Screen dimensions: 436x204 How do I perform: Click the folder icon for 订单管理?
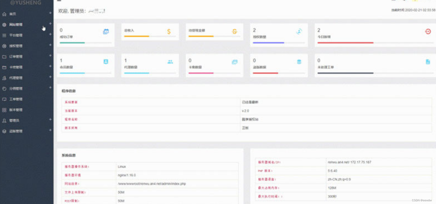[4, 57]
